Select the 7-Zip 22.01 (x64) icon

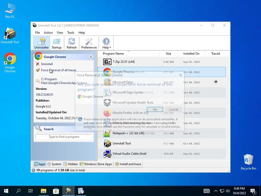(107, 62)
